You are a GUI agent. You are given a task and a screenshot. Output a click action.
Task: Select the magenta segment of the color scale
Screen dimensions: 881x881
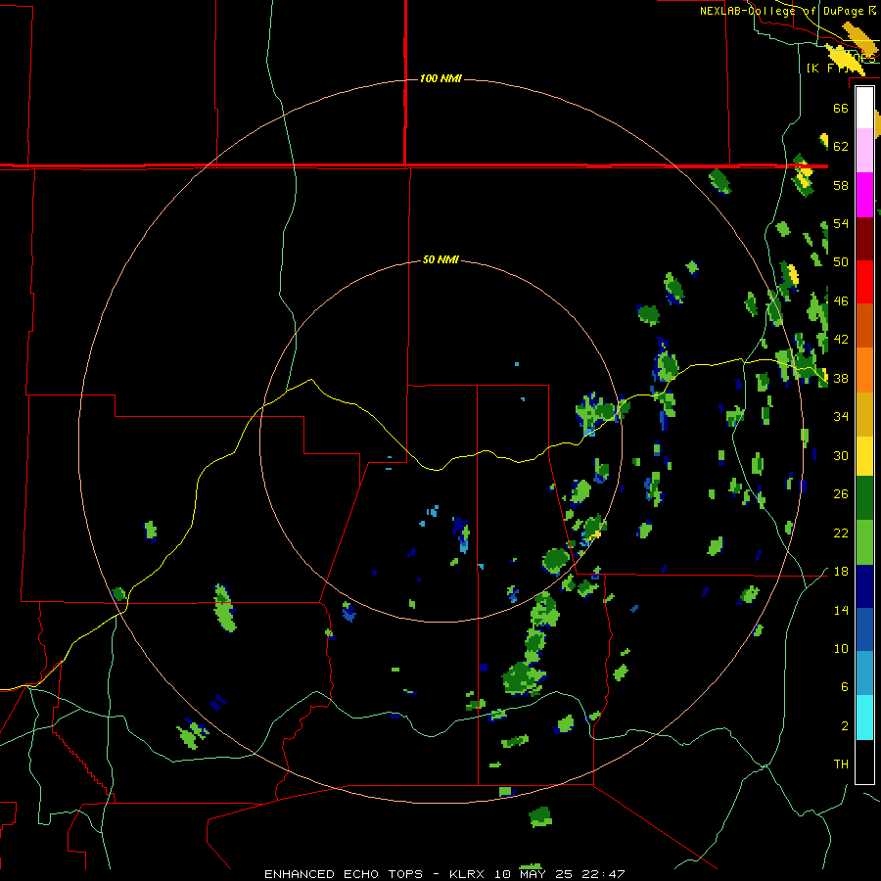pos(864,195)
